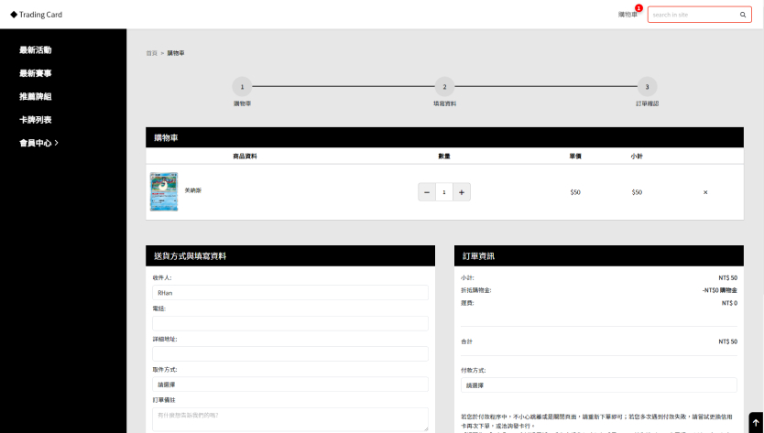Image resolution: width=764 pixels, height=433 pixels.
Task: Click step 1 購物車 circle
Action: pyautogui.click(x=242, y=87)
